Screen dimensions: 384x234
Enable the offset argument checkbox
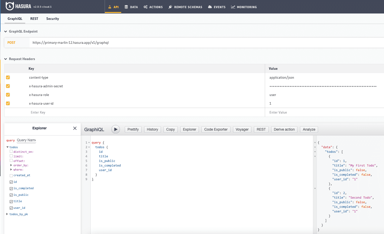point(11,160)
